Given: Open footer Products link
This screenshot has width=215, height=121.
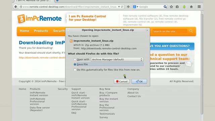Looking at the screenshot, I should 35,89.
